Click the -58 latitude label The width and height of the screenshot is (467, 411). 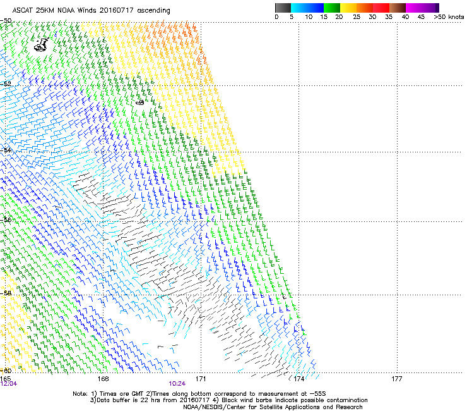coord(6,293)
